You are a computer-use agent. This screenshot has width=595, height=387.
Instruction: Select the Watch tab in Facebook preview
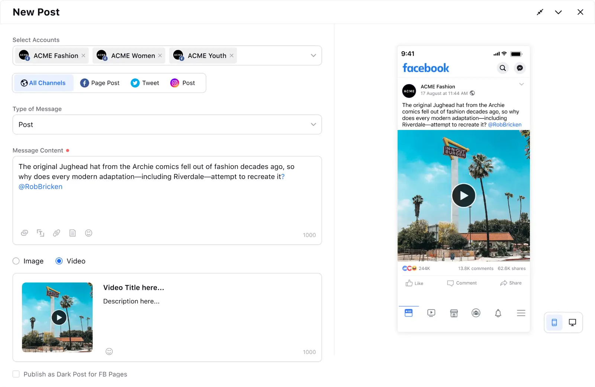pyautogui.click(x=431, y=313)
